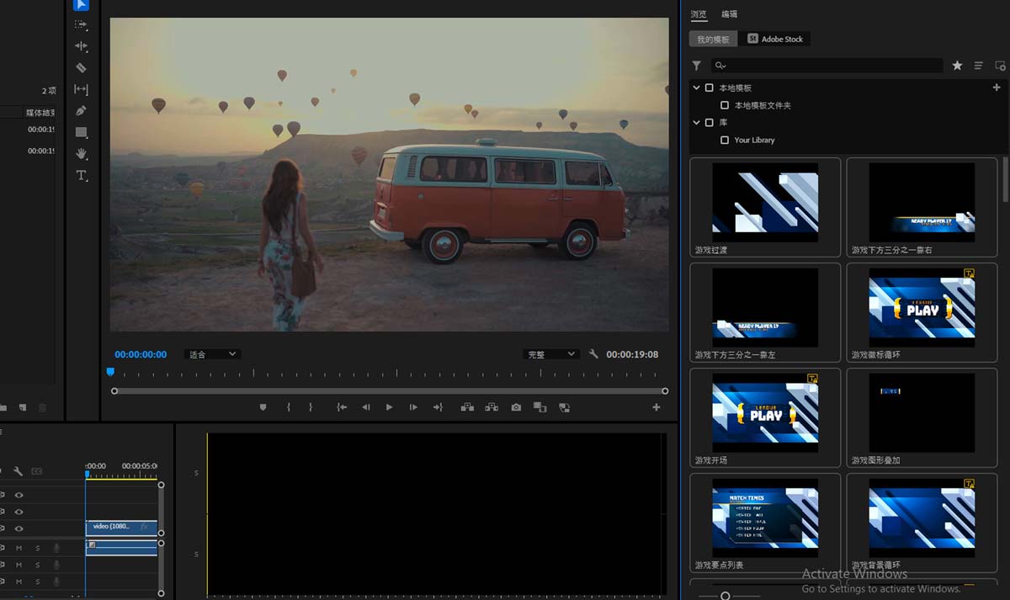Tick the Your Library checkbox

click(x=725, y=140)
